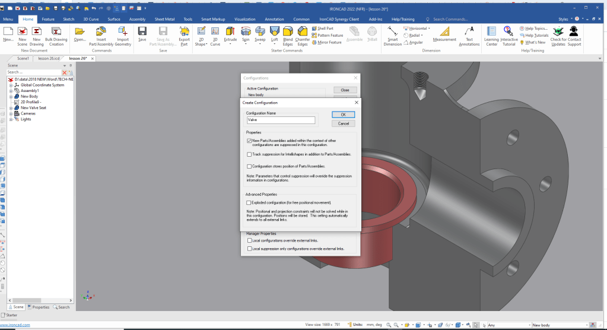This screenshot has width=607, height=330.
Task: Check Configuration stores position of Parts/Assemblies
Action: click(249, 166)
